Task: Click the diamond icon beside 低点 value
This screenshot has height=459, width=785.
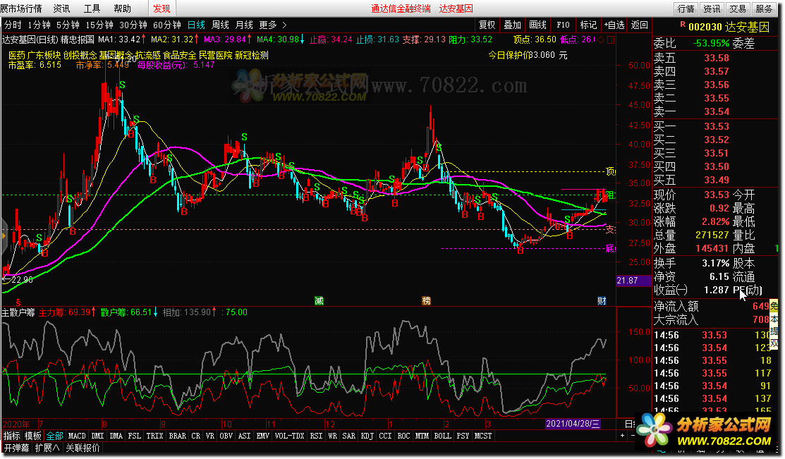Action: (601, 39)
